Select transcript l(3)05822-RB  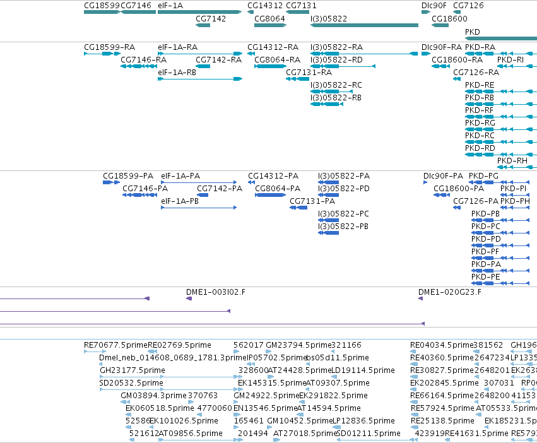click(x=336, y=98)
